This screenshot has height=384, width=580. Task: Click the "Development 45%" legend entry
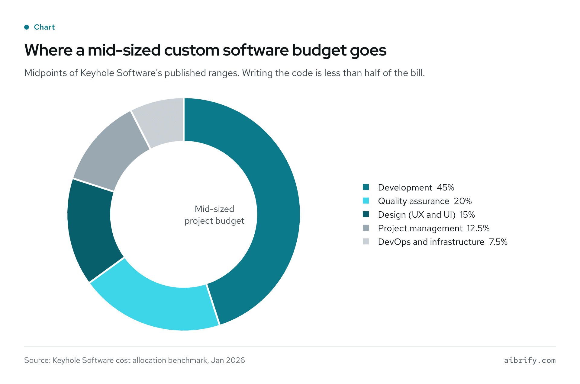[x=416, y=187]
